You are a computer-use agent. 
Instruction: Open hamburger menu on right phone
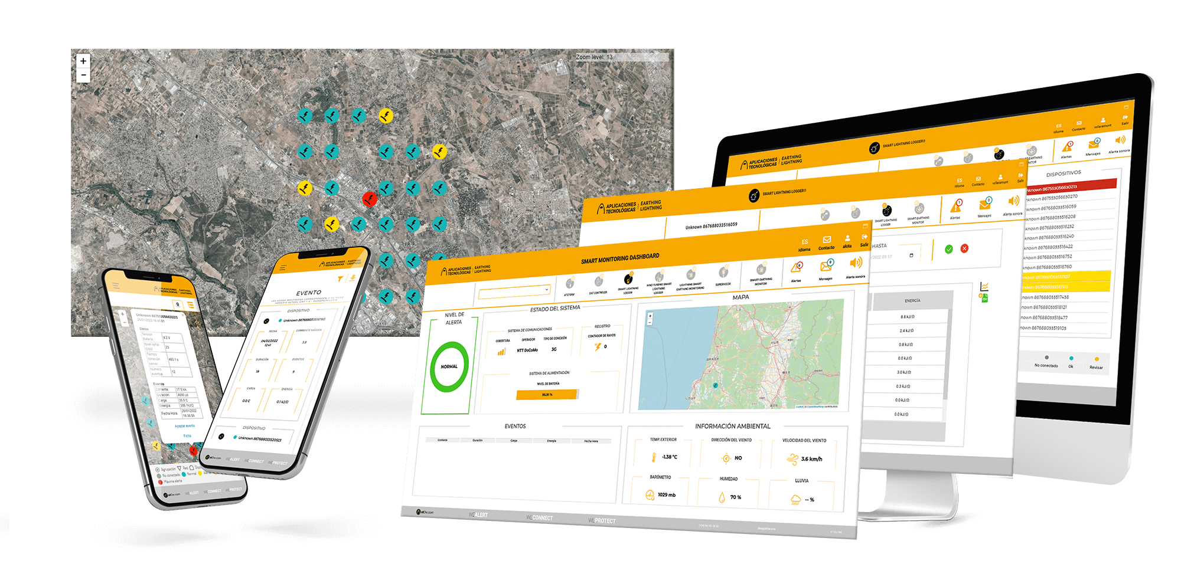tap(283, 268)
